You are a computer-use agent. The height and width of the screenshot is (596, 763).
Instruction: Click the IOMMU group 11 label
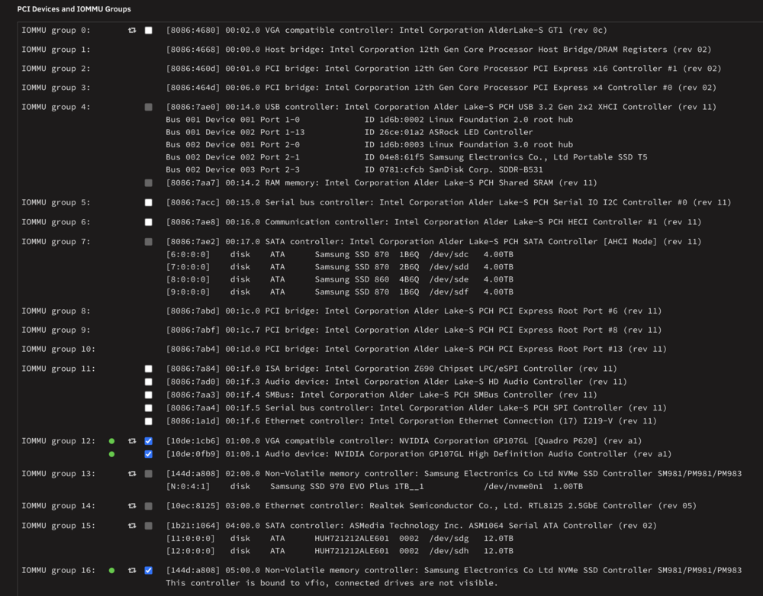point(59,369)
